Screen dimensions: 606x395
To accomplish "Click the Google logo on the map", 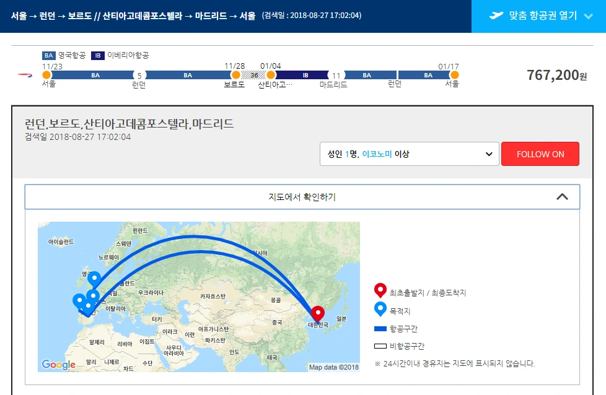I will click(59, 365).
